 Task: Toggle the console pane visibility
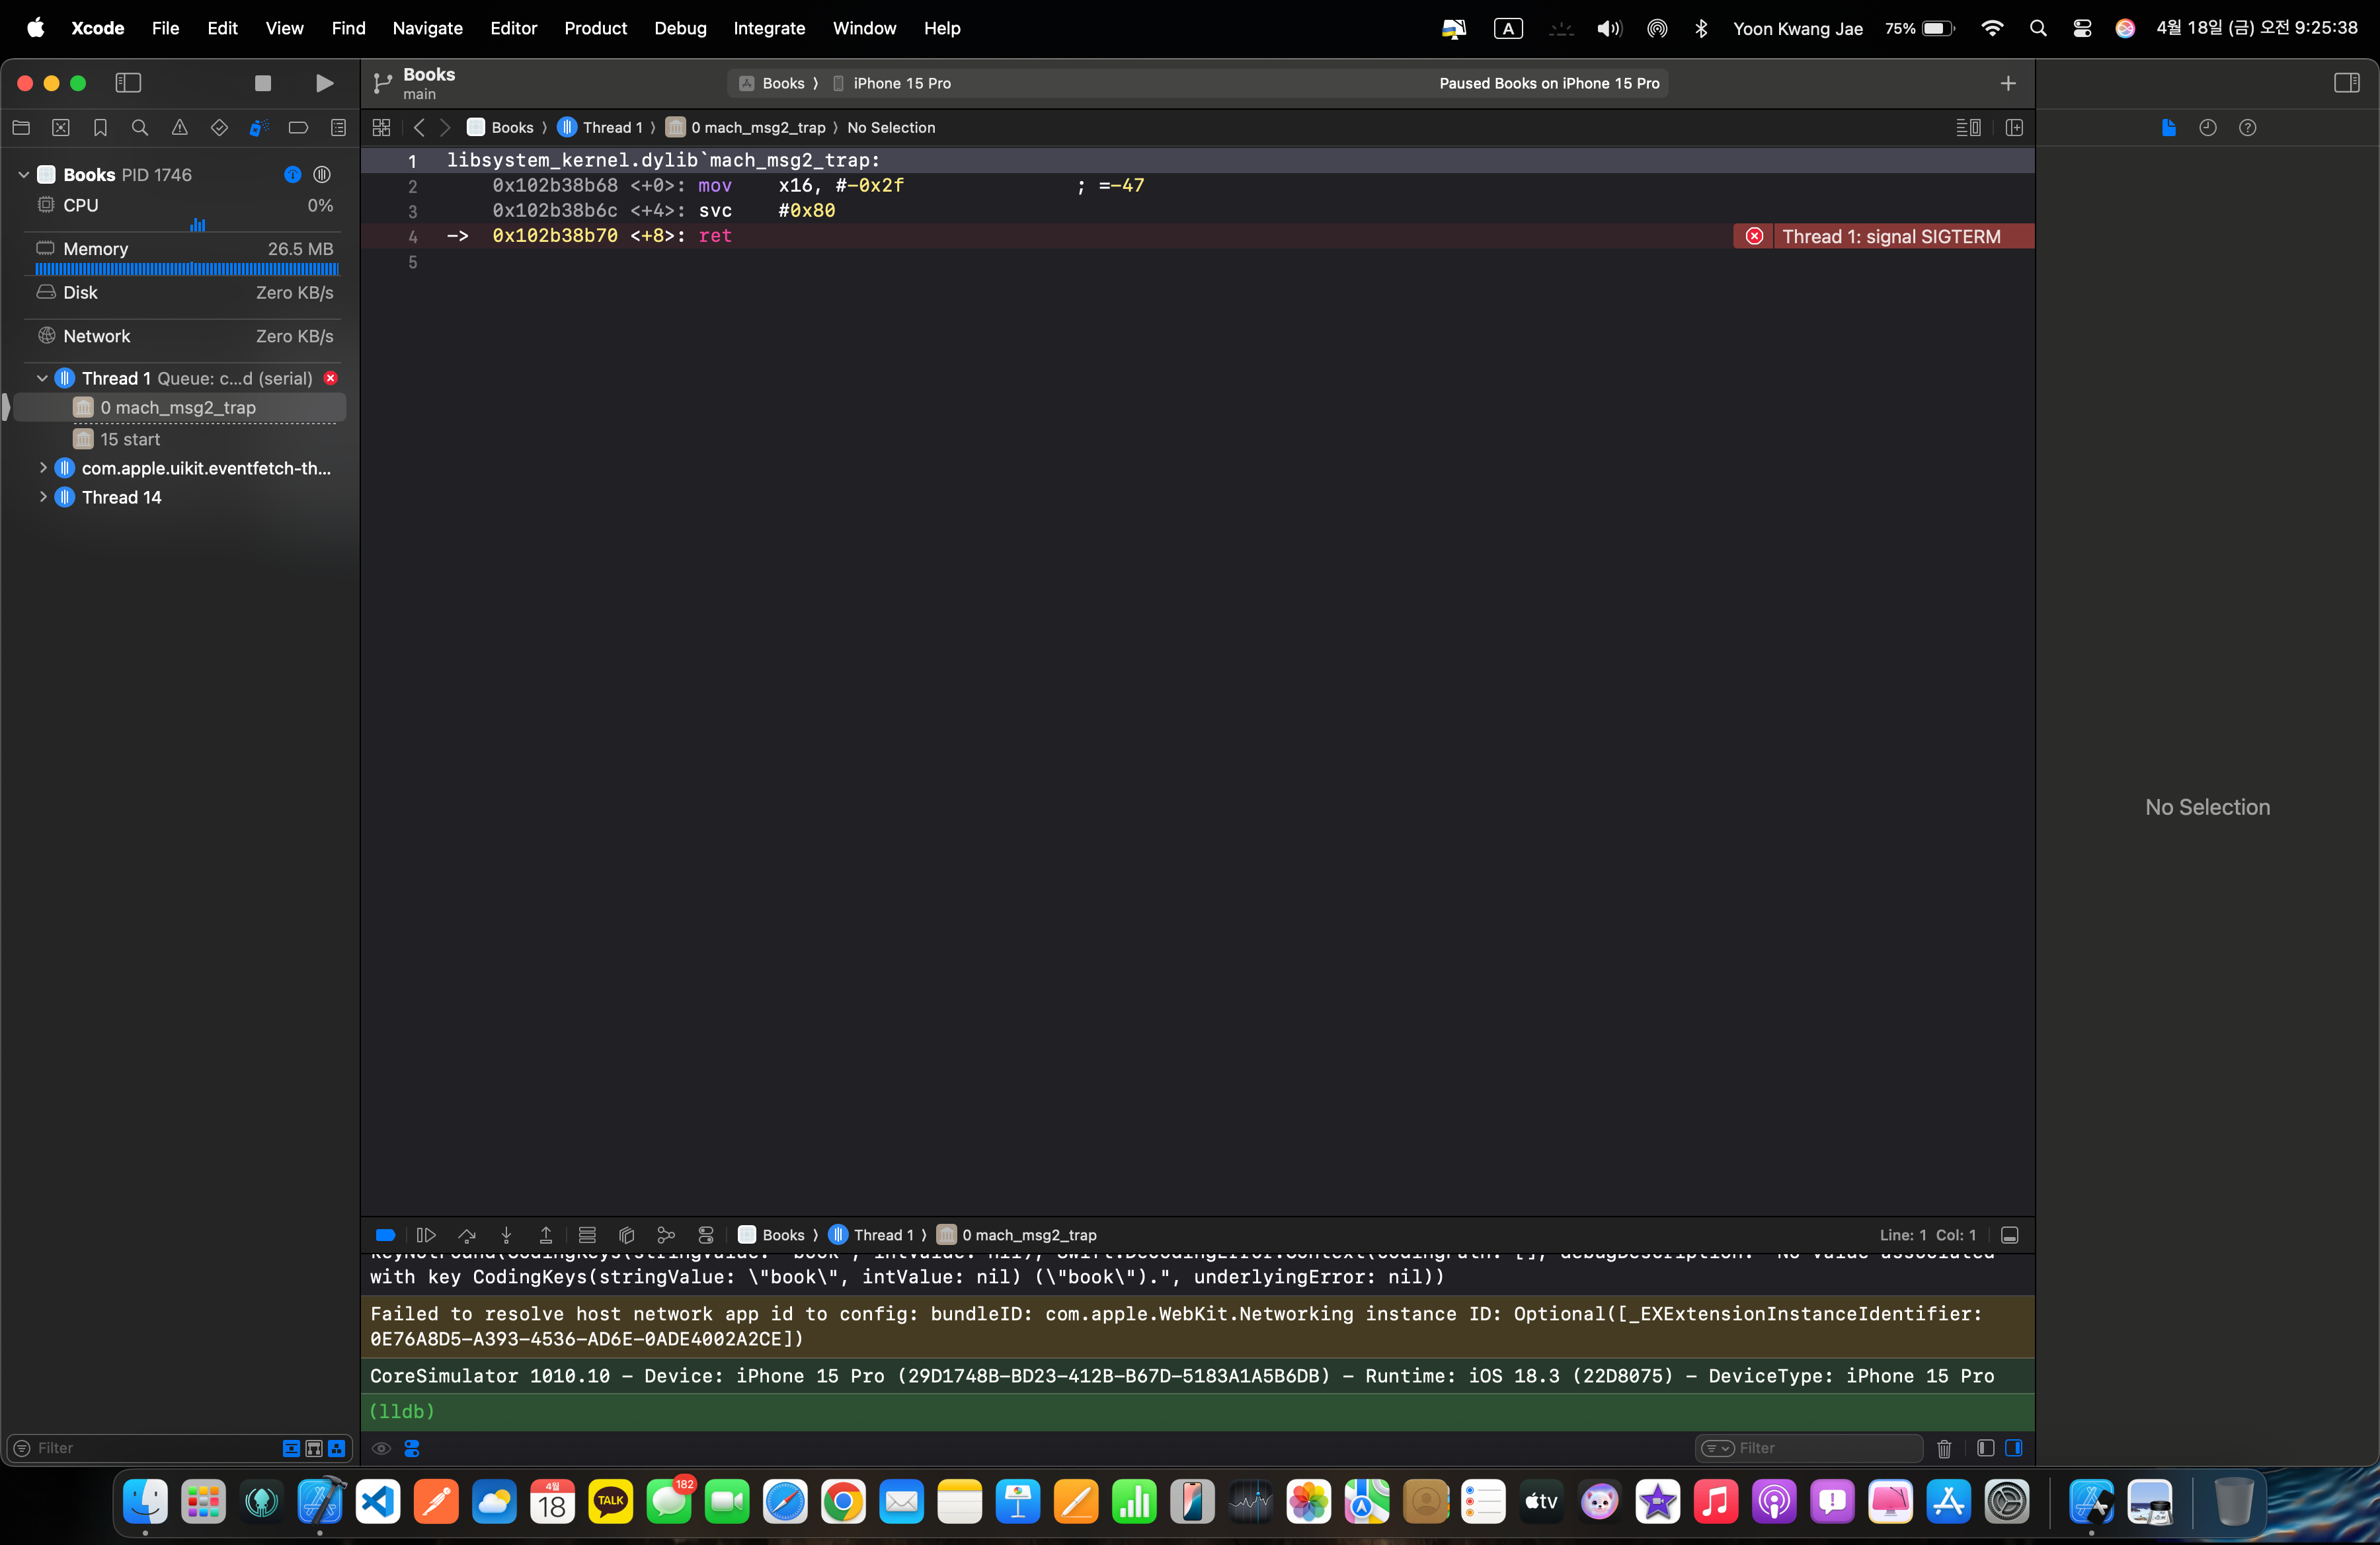[x=2014, y=1447]
